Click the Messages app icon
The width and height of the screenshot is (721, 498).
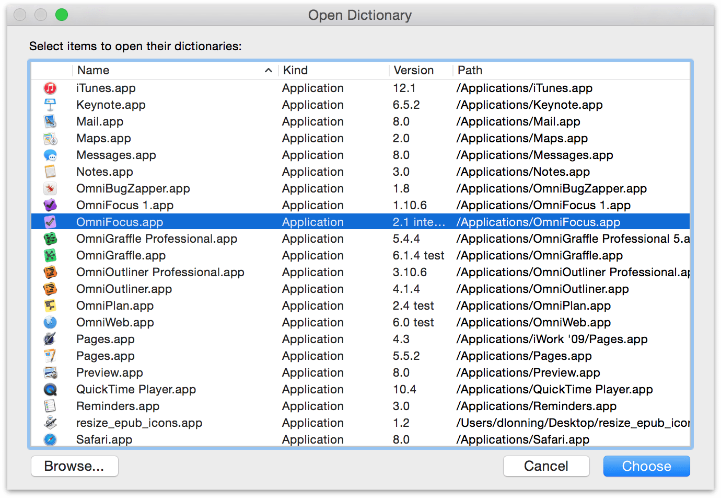pyautogui.click(x=50, y=155)
